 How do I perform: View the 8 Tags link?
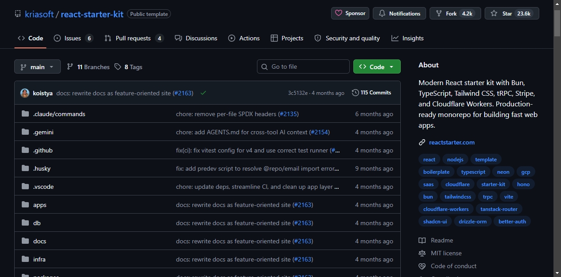pyautogui.click(x=128, y=67)
